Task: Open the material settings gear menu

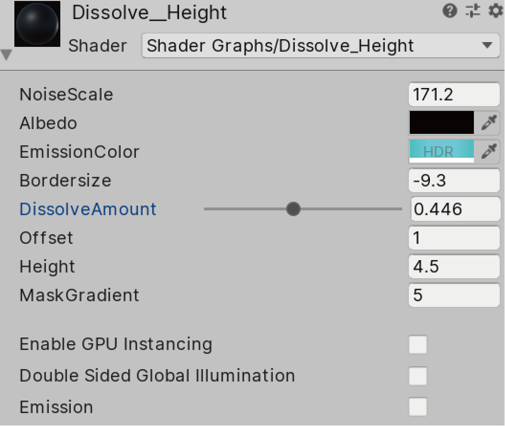Action: click(x=495, y=11)
